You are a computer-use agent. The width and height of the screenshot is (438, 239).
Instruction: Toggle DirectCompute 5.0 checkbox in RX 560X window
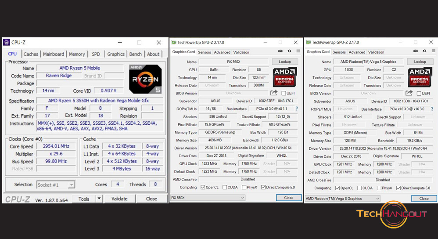[x=263, y=187]
